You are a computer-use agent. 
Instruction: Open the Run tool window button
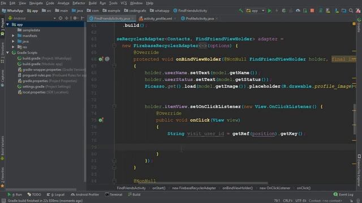coord(15,195)
